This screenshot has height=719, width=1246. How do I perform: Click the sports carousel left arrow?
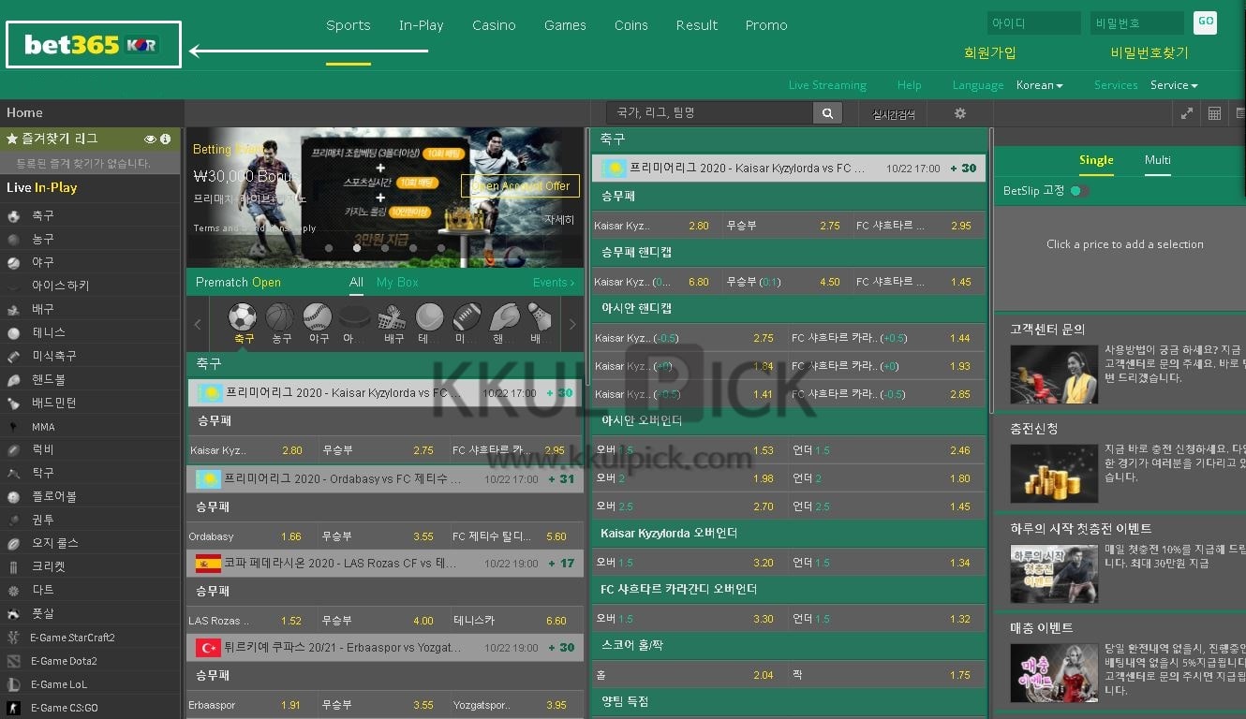(198, 324)
